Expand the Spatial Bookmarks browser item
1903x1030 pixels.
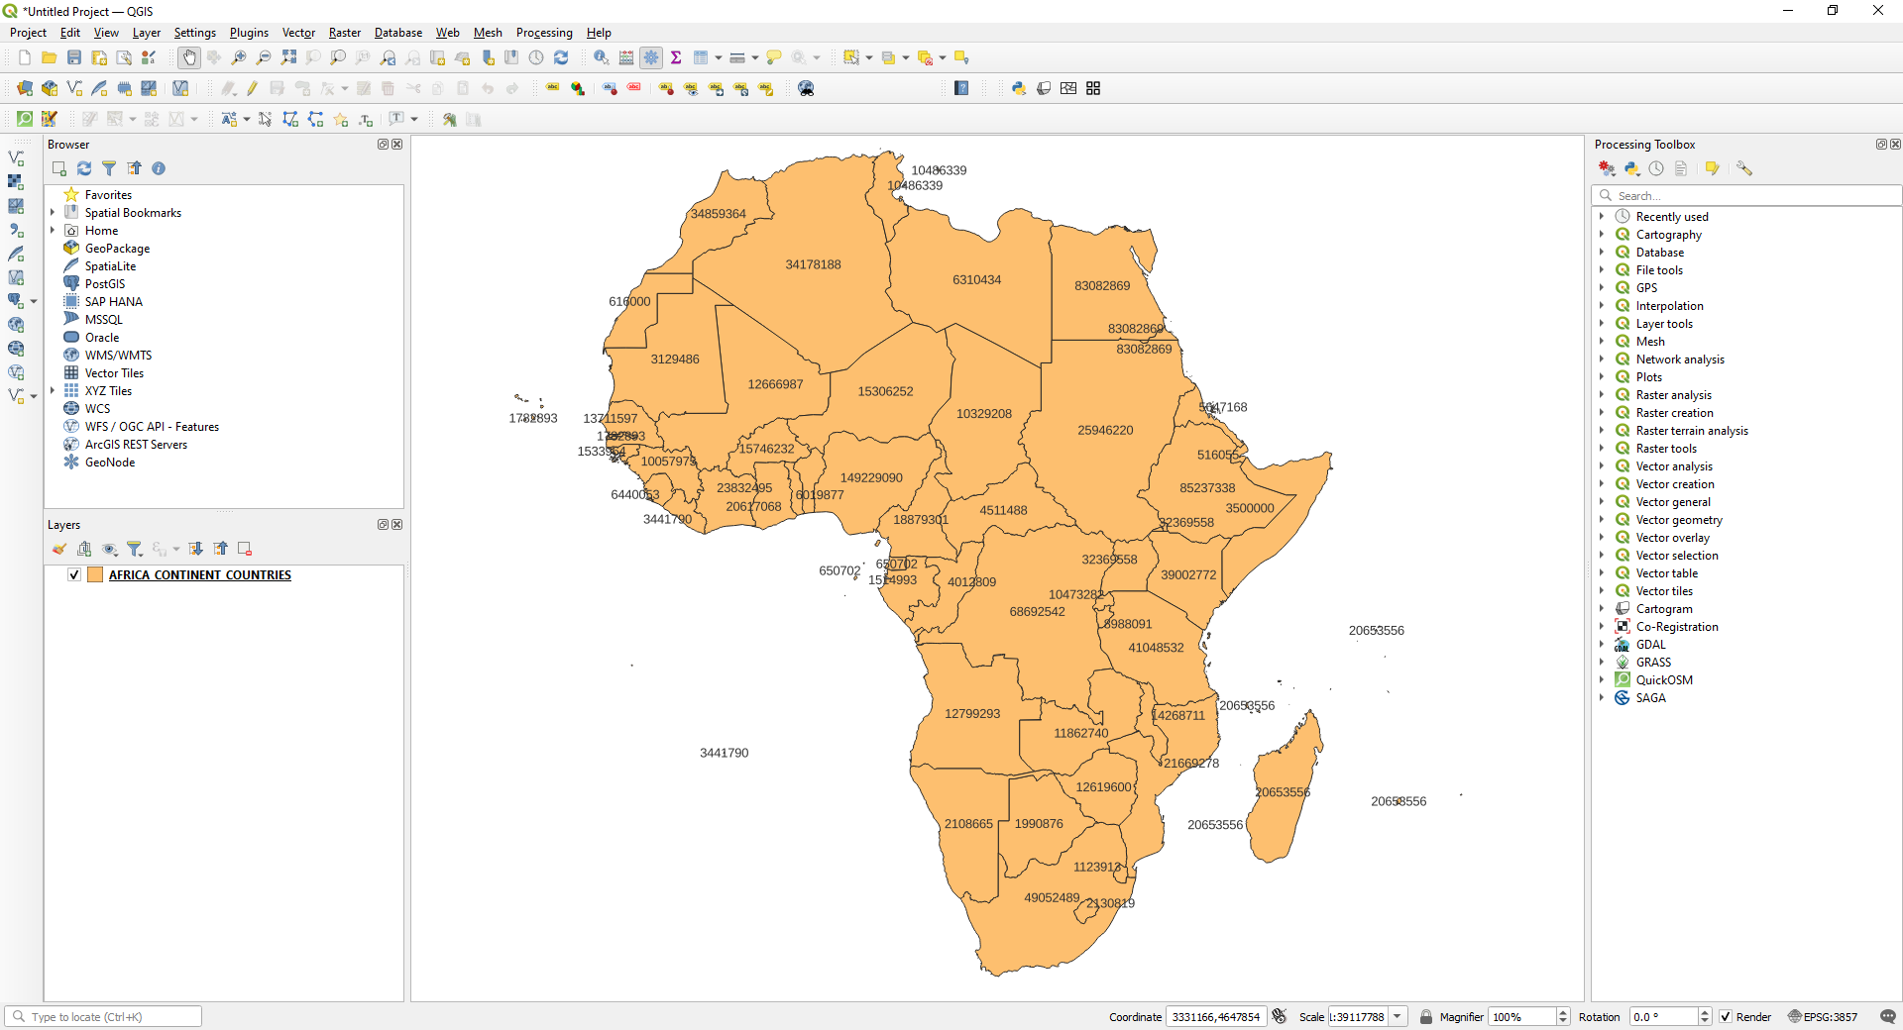53,212
